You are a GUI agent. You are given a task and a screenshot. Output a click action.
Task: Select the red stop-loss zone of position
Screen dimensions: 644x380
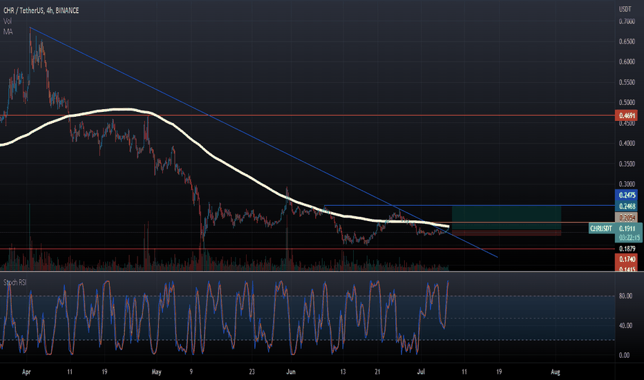506,233
